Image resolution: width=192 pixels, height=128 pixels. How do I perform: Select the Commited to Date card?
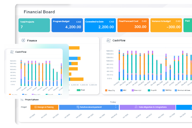point(99,25)
